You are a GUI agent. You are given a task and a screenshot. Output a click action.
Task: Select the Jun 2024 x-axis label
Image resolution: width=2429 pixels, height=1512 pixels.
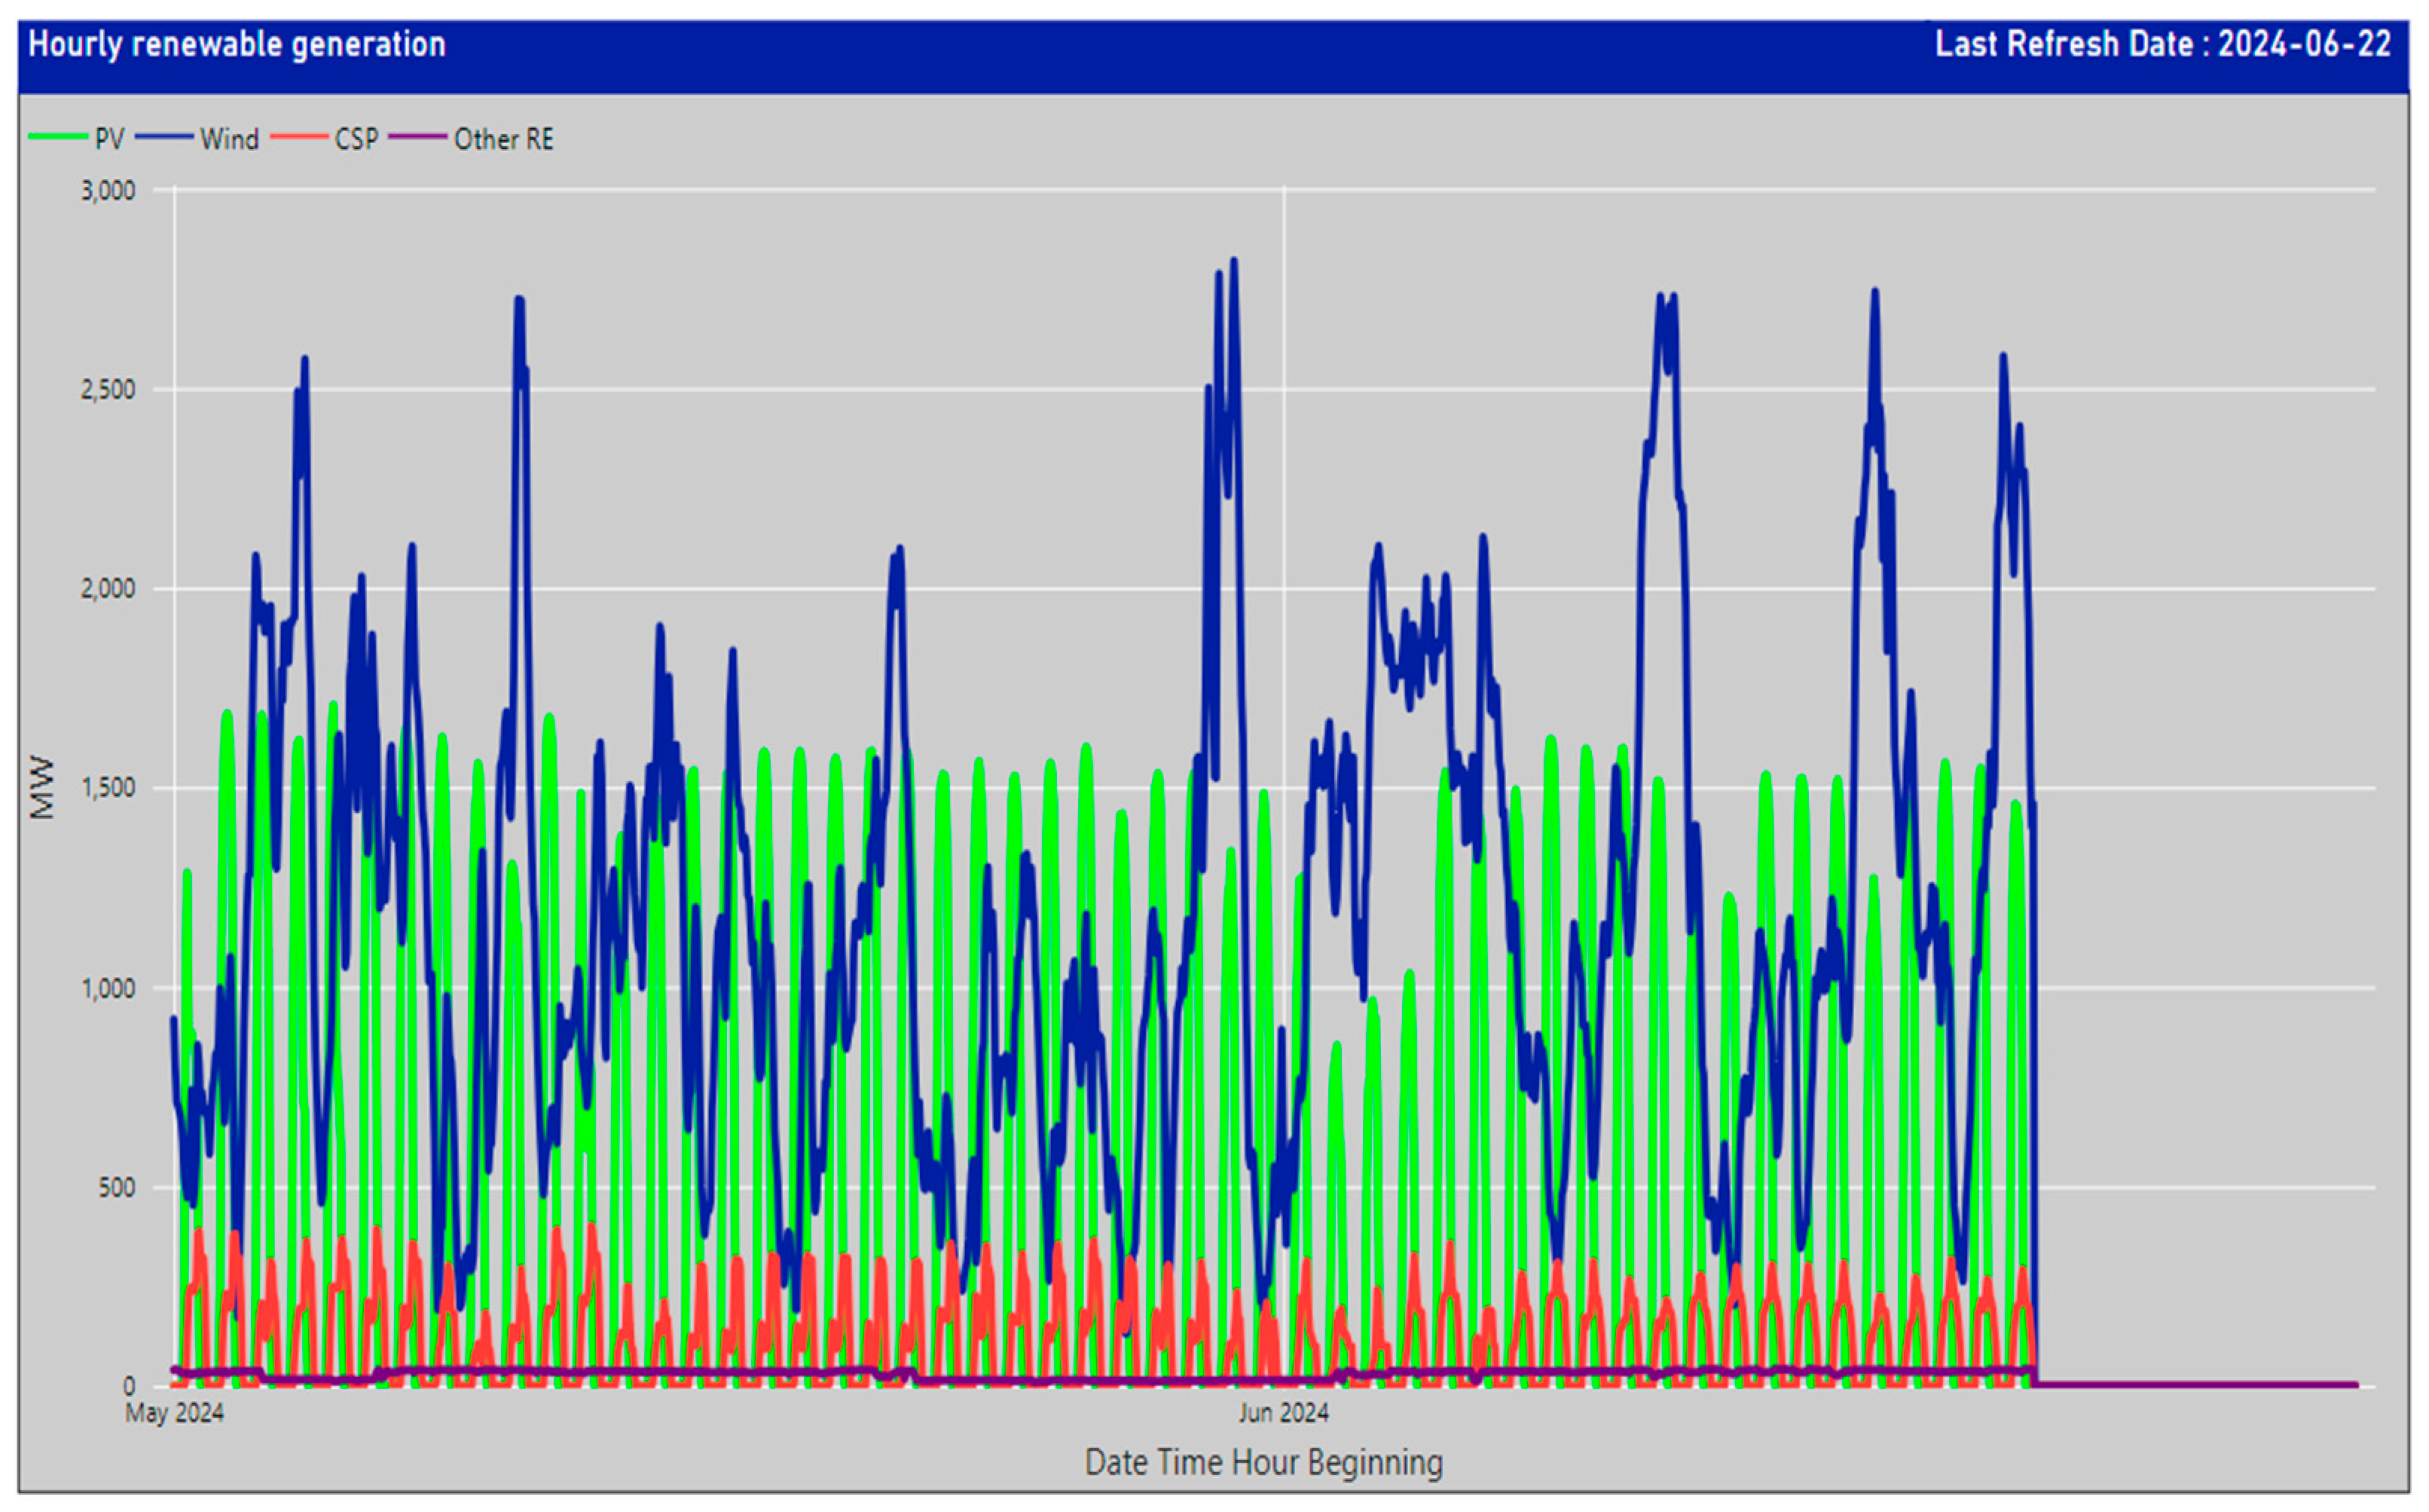[x=1283, y=1413]
